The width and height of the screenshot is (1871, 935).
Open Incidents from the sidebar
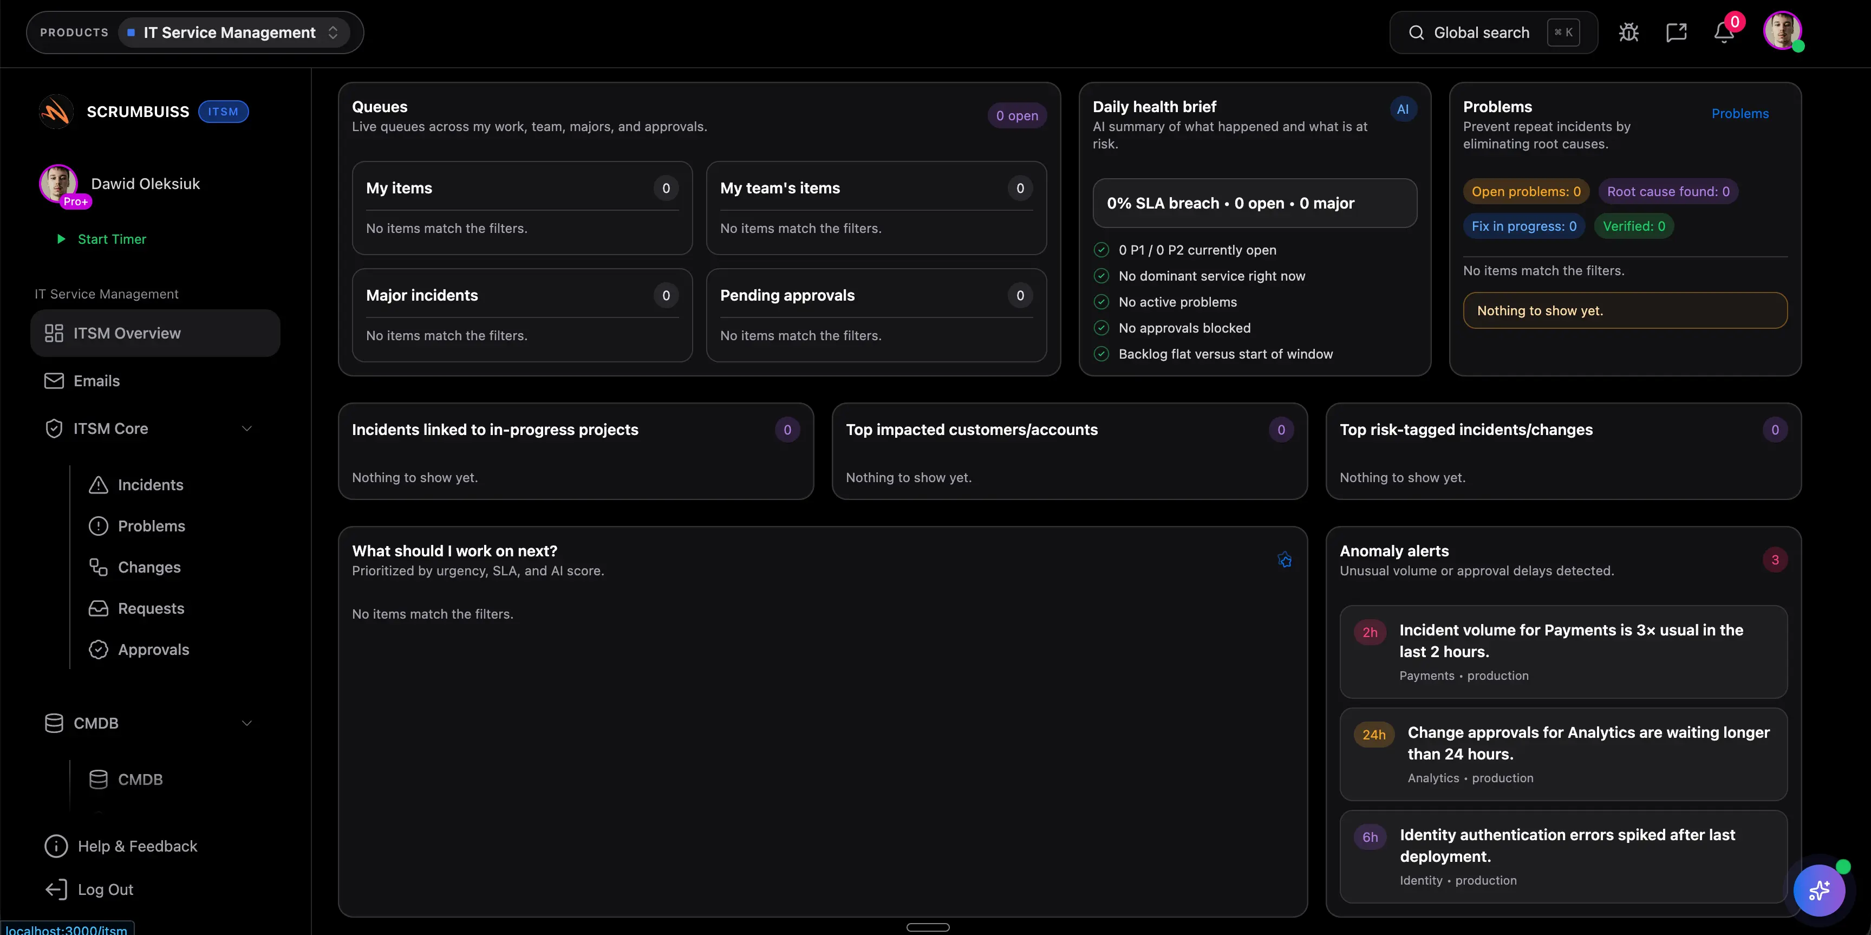[152, 485]
